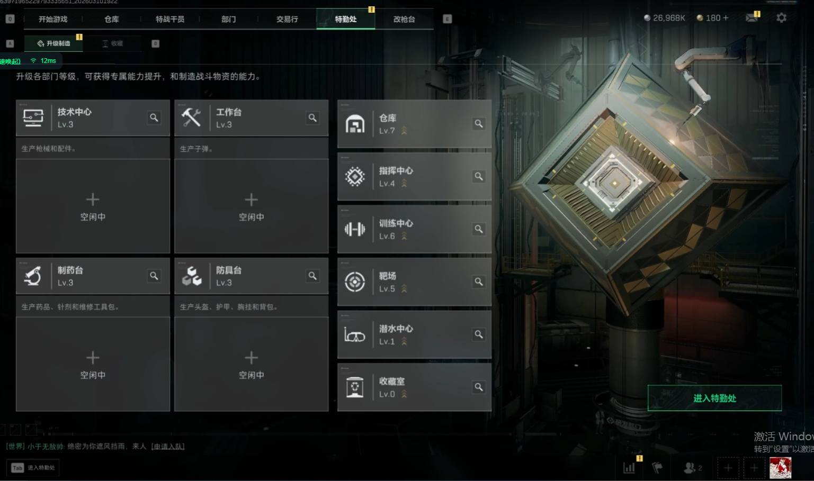Open the settings gear icon
Viewport: 814px width, 481px height.
click(781, 18)
